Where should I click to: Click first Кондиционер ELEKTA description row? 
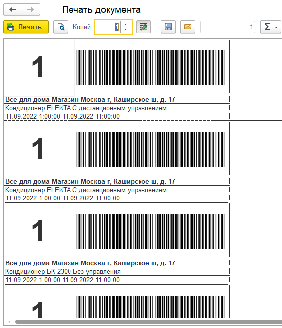pyautogui.click(x=117, y=108)
